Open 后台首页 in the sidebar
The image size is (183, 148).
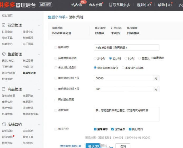pos(7,15)
